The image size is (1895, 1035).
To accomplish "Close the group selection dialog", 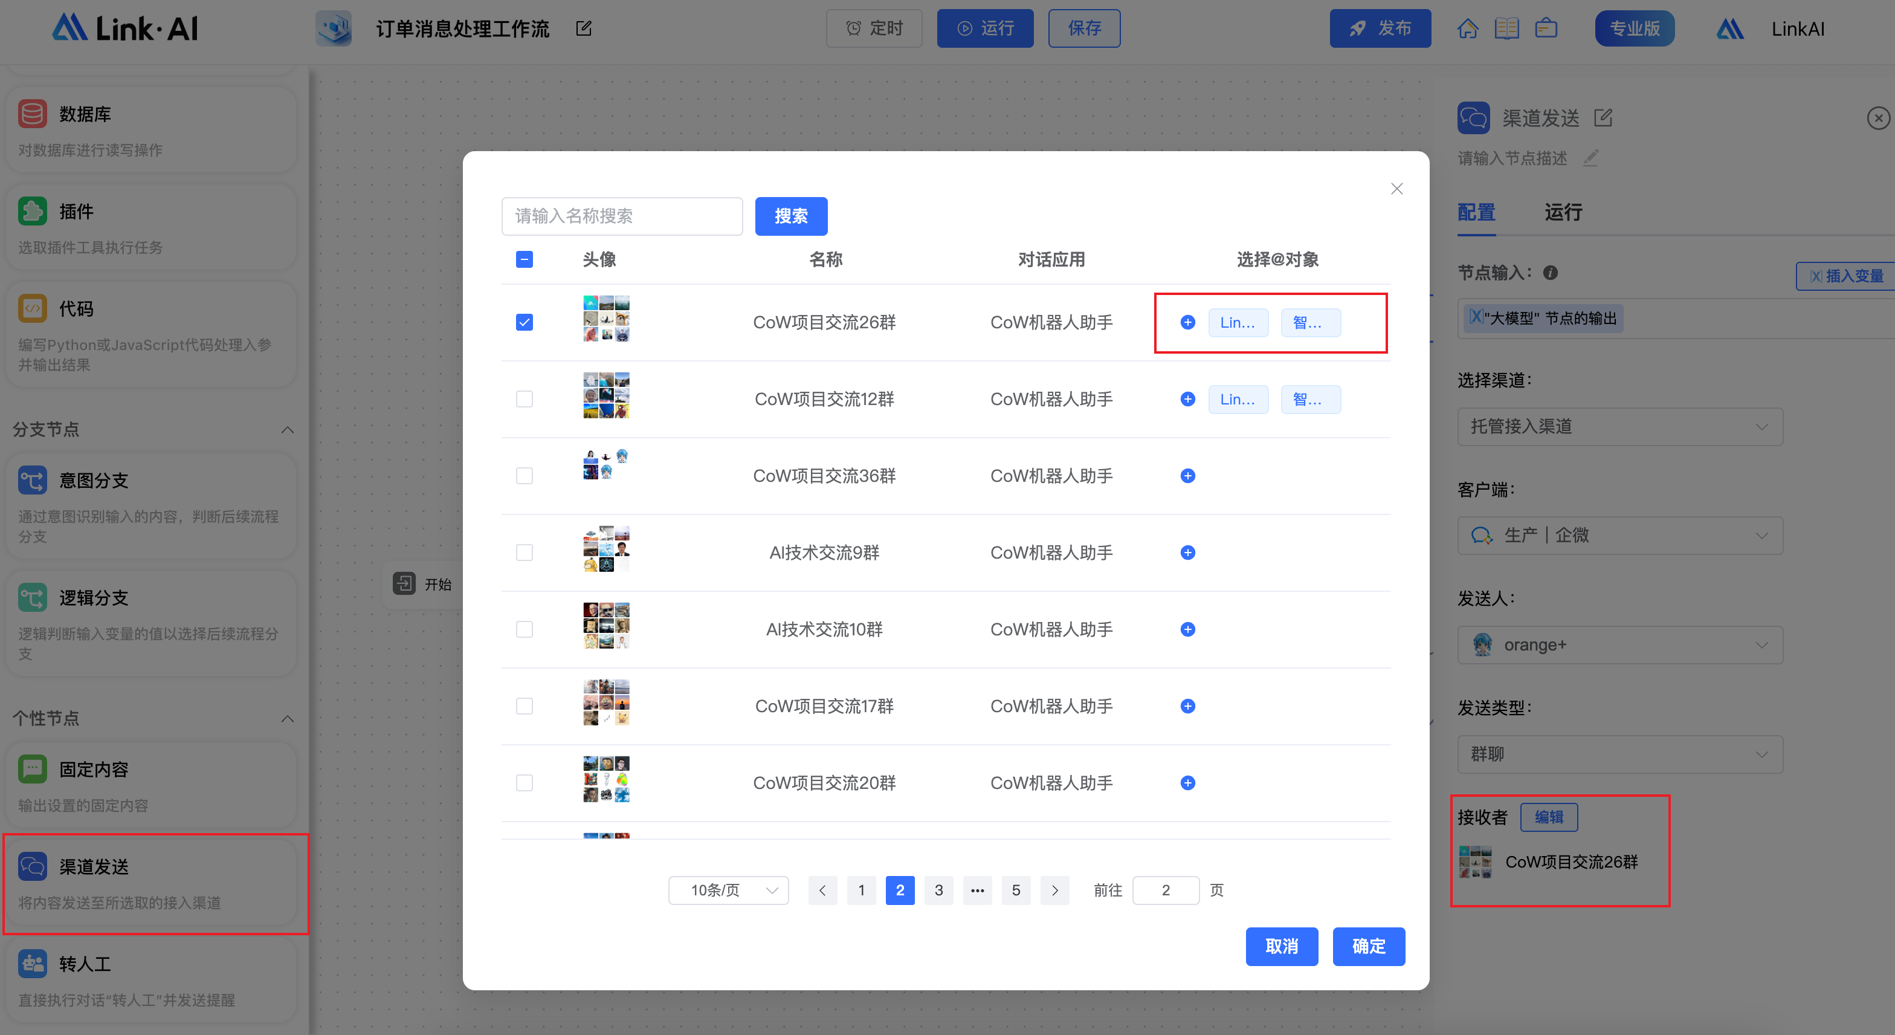I will coord(1396,189).
